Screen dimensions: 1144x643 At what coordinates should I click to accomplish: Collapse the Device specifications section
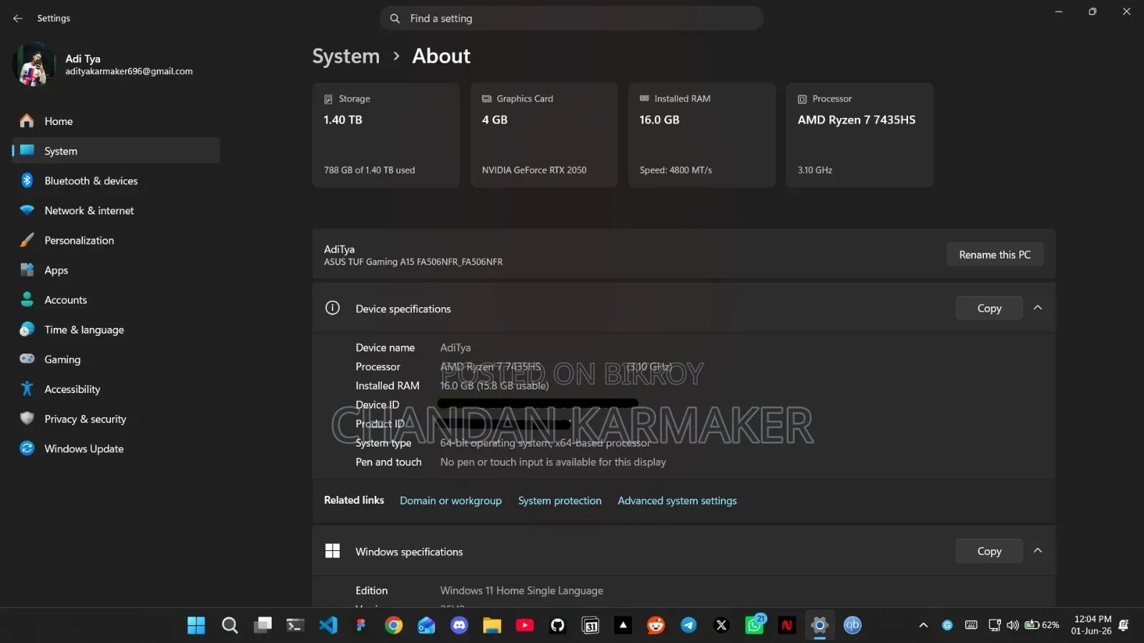pyautogui.click(x=1037, y=308)
